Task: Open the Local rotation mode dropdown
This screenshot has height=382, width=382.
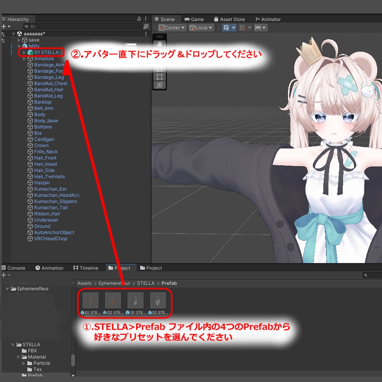Action: click(201, 28)
